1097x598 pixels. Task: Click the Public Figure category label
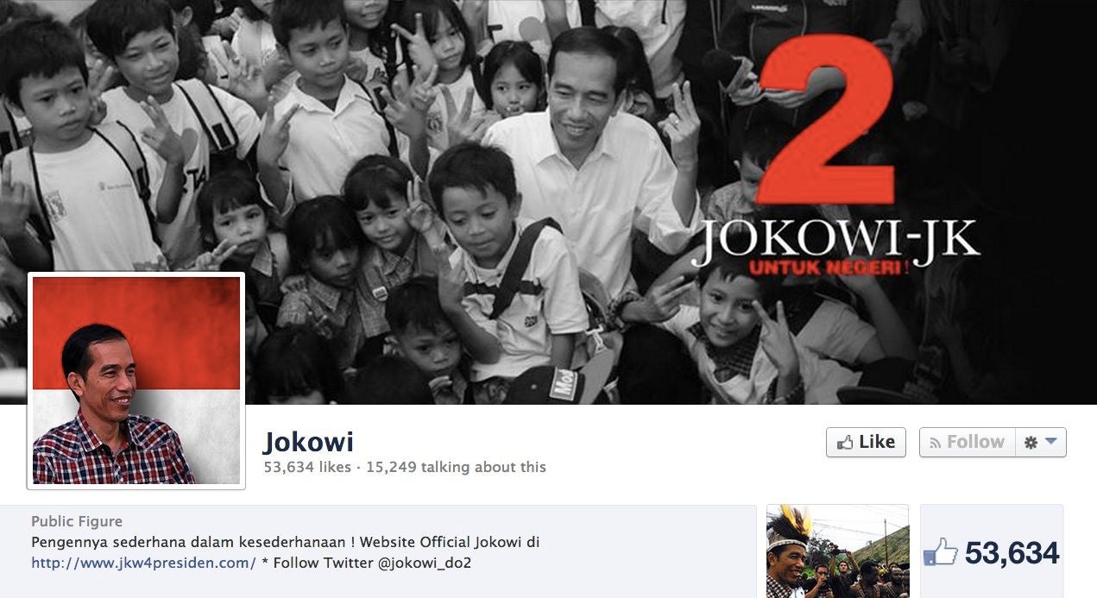[x=77, y=521]
